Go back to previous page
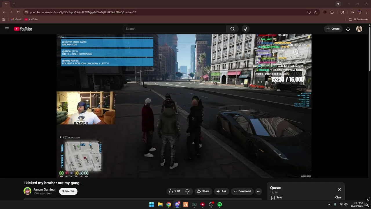The height and width of the screenshot is (209, 371). (4, 12)
